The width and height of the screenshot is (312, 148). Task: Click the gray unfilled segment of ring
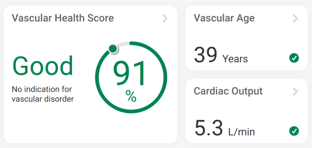pyautogui.click(x=122, y=43)
